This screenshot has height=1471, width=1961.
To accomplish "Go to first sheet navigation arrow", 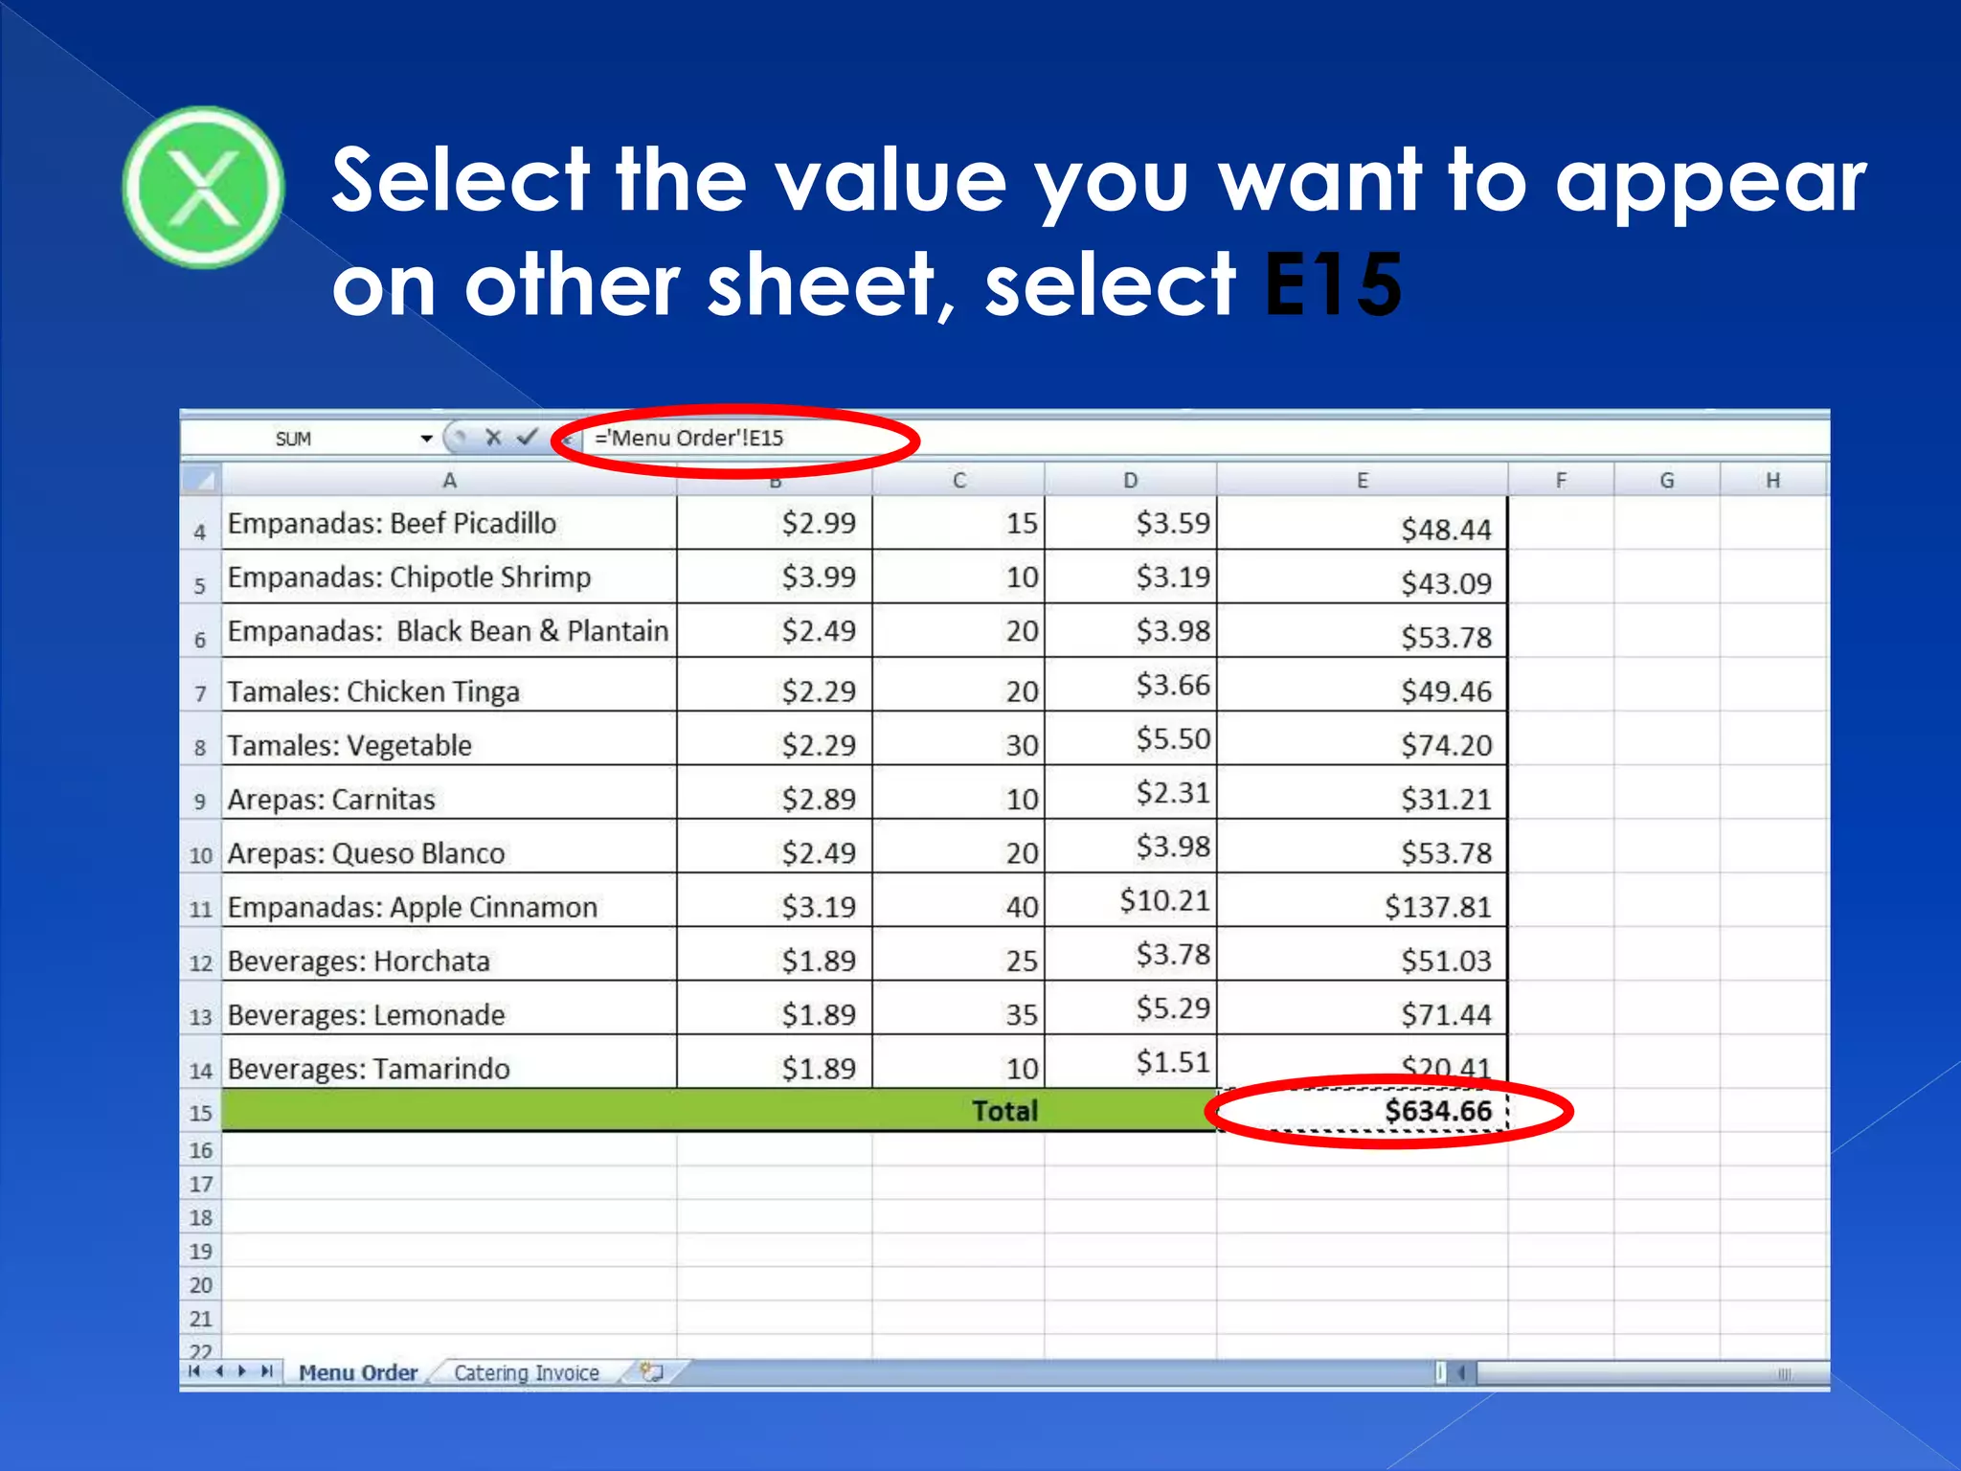I will coord(195,1371).
